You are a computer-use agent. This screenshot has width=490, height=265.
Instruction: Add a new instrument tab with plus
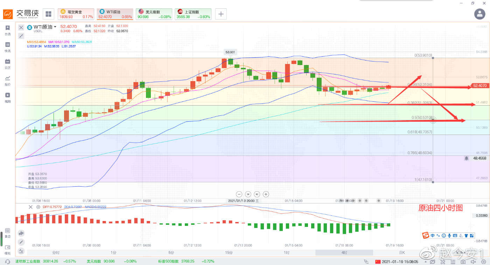(221, 14)
